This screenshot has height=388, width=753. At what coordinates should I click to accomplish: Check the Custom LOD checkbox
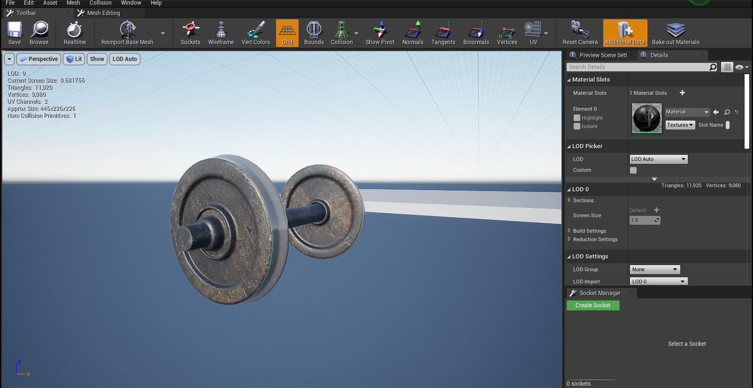(633, 170)
